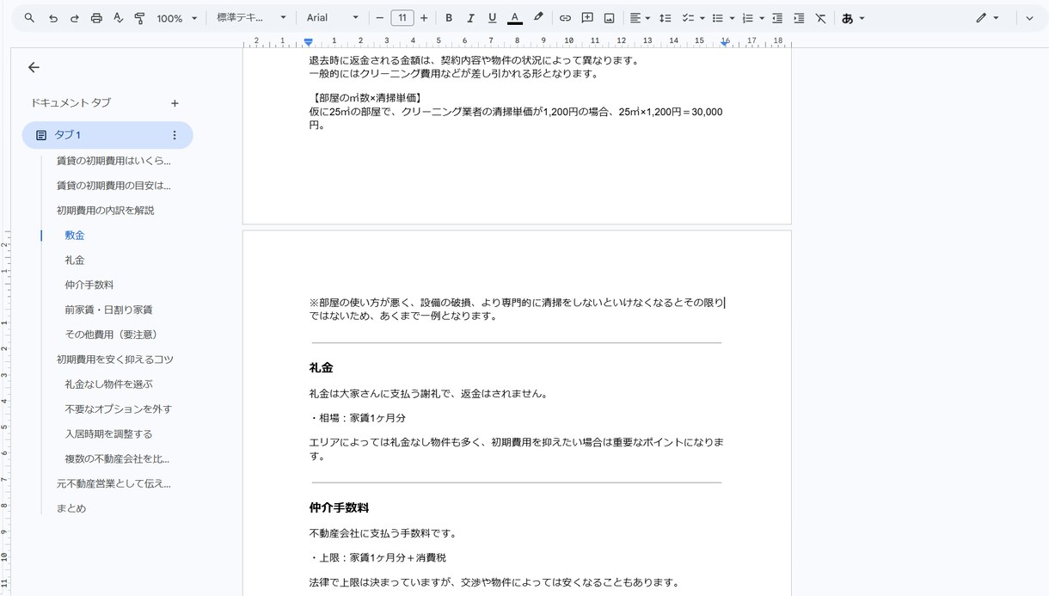Open the text alignment dropdown
This screenshot has width=1049, height=596.
pos(639,18)
